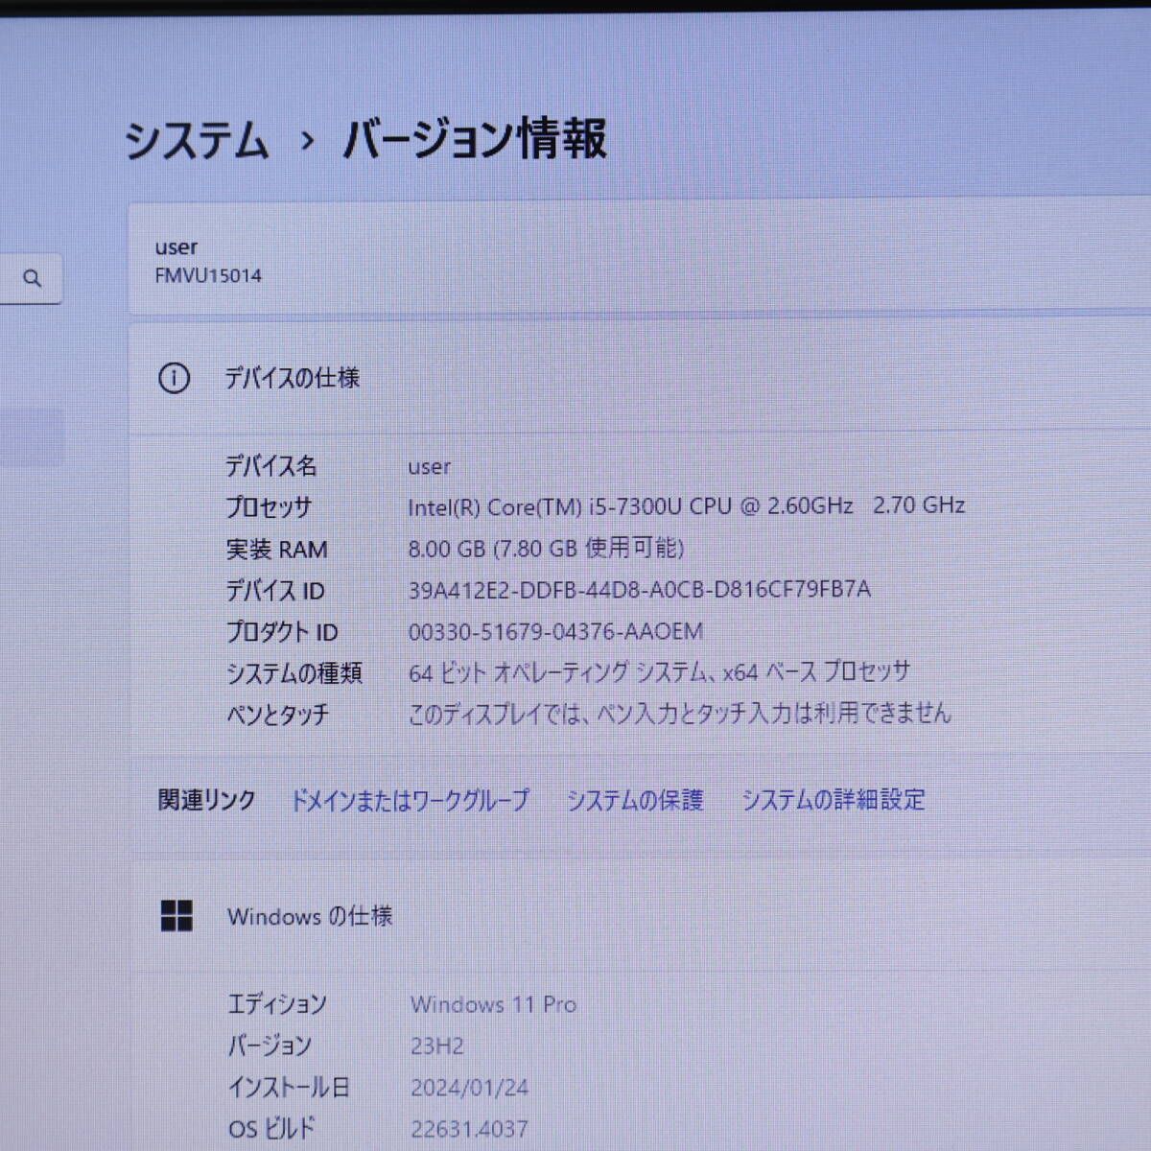
Task: Select edition value Windows 11 Pro
Action: pos(494,1004)
